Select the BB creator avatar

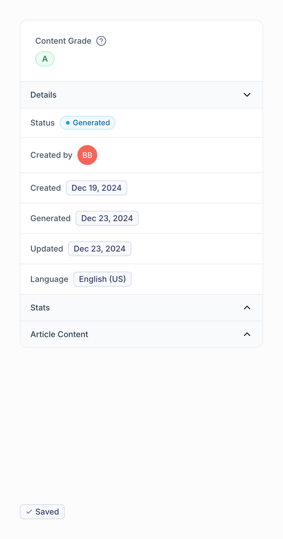(x=87, y=155)
